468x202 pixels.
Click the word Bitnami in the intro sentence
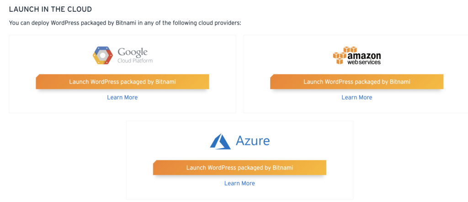tap(126, 23)
